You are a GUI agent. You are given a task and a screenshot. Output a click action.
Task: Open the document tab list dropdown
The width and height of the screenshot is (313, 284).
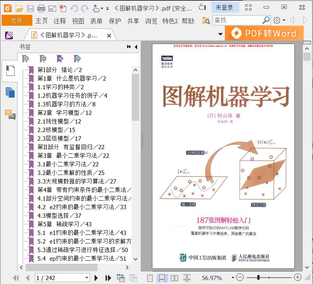point(220,34)
